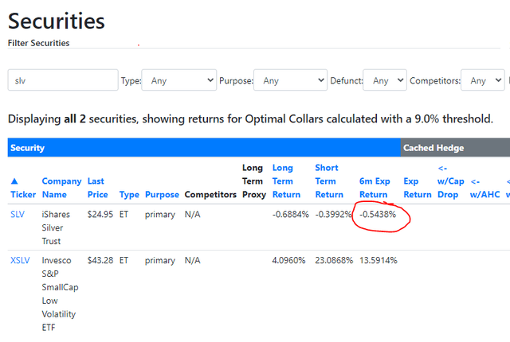Sort by 6m Exp Return column

pyautogui.click(x=374, y=188)
